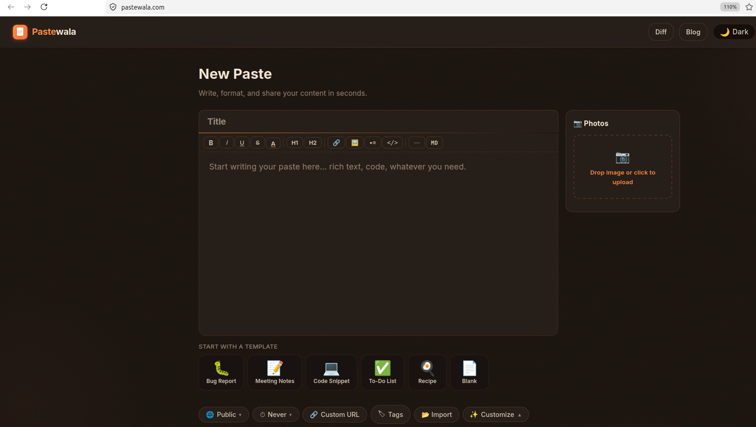Open the Diff page
Image resolution: width=756 pixels, height=427 pixels.
tap(661, 32)
